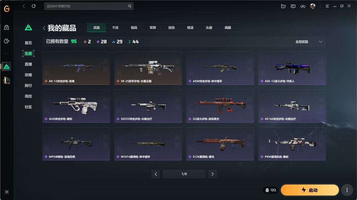
Task: Select the AK-12突击步枪-夜鹰 weapon card
Action: click(x=76, y=68)
